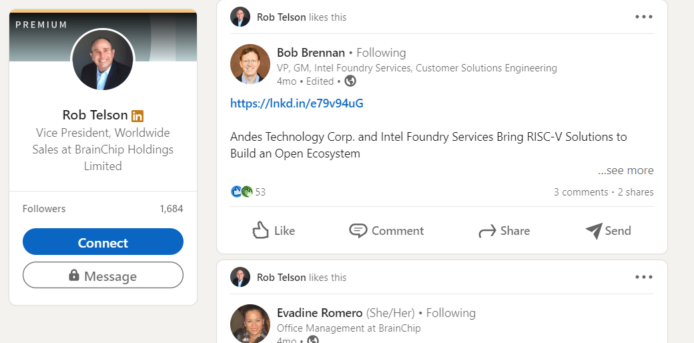This screenshot has width=694, height=343.
Task: Click Rob Telson's large profile photo
Action: 103,61
